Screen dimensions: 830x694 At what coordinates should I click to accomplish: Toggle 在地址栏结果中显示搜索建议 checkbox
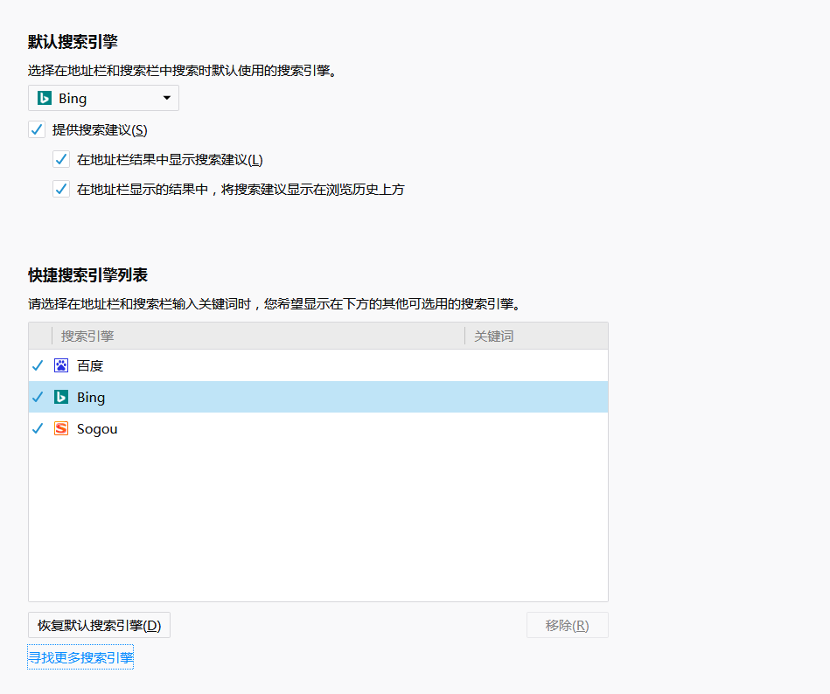61,159
